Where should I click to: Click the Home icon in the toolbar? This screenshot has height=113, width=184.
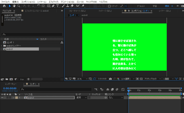click(4, 6)
